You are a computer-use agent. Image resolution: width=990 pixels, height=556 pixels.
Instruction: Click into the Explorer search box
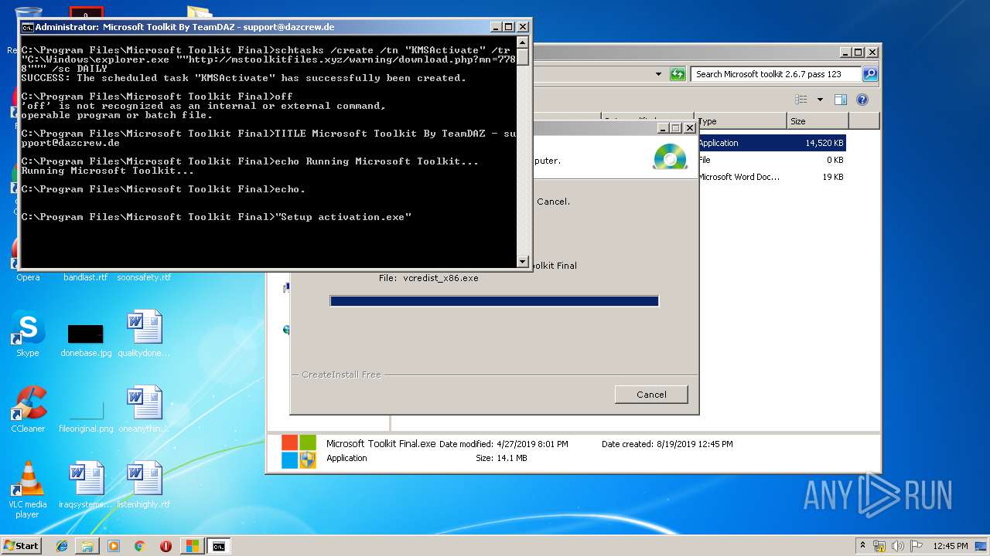pos(776,74)
